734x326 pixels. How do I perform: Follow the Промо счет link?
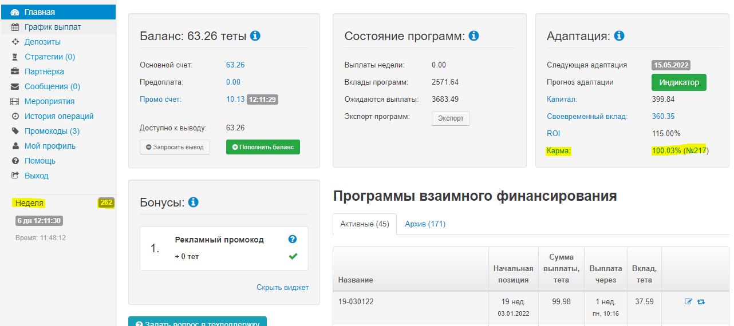point(160,100)
